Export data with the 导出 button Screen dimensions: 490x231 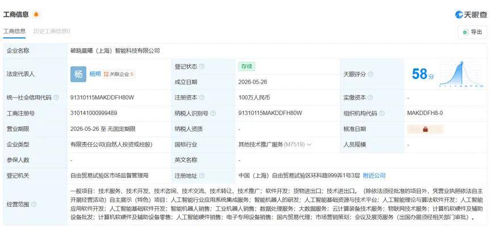coord(472,32)
